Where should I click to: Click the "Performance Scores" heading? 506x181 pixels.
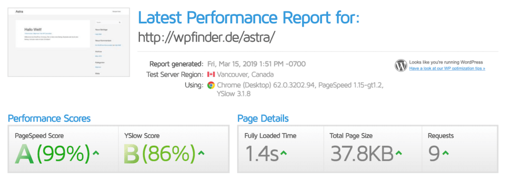(49, 118)
